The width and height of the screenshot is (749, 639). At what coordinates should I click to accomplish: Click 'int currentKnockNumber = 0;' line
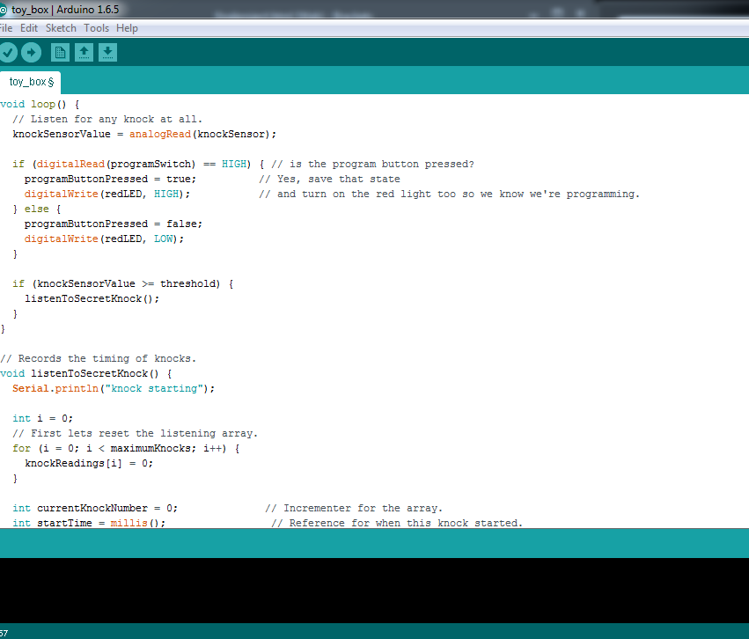pos(95,508)
